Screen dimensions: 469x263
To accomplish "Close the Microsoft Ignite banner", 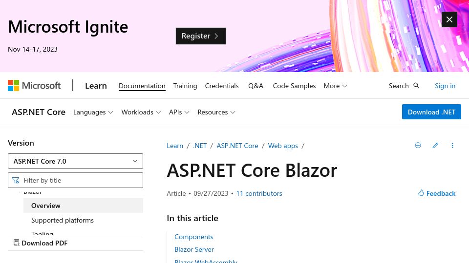I will click(449, 19).
